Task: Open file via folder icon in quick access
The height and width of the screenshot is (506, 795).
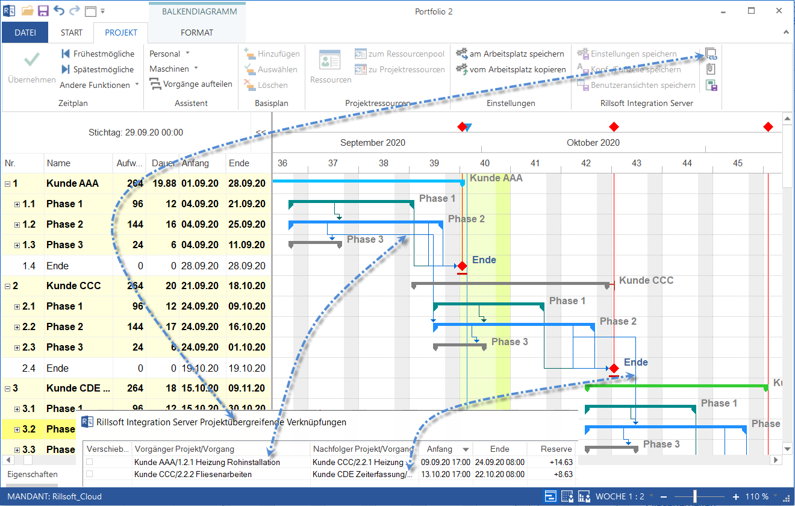Action: tap(27, 11)
